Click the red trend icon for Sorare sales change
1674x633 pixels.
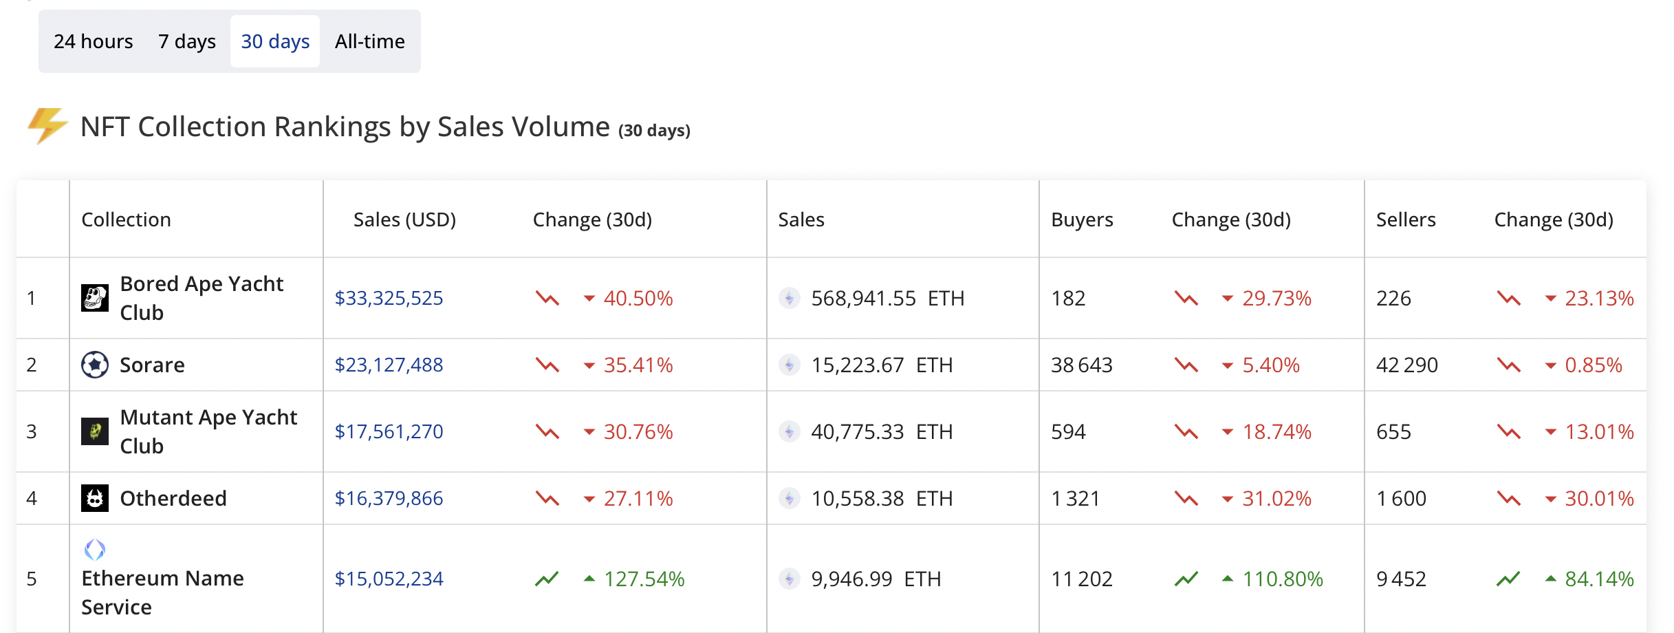(x=547, y=365)
